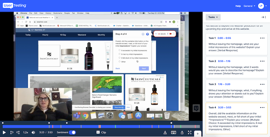The height and width of the screenshot is (137, 270).
Task: Click Back in the Step 4 dialog
Action: click(x=117, y=68)
